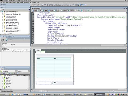Click the binoculars-style icon in the document toolbar

pyautogui.click(x=88, y=11)
